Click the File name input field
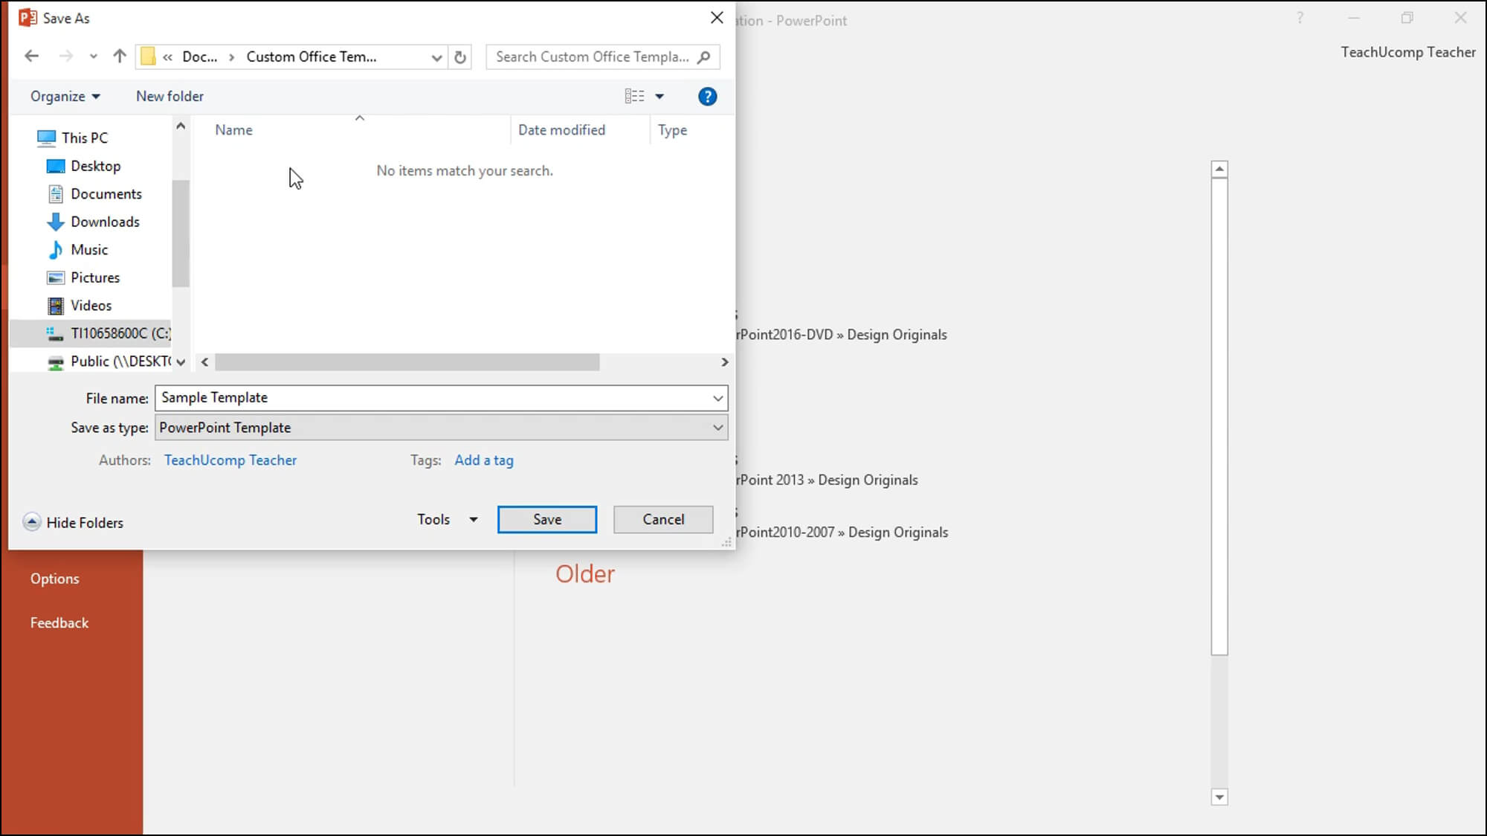 pos(439,398)
